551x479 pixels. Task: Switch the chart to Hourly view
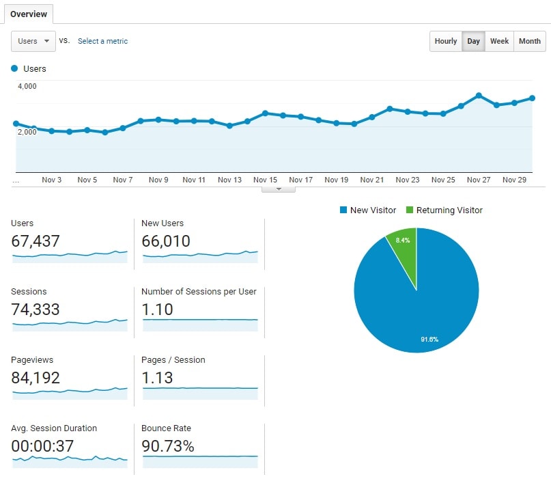coord(446,41)
